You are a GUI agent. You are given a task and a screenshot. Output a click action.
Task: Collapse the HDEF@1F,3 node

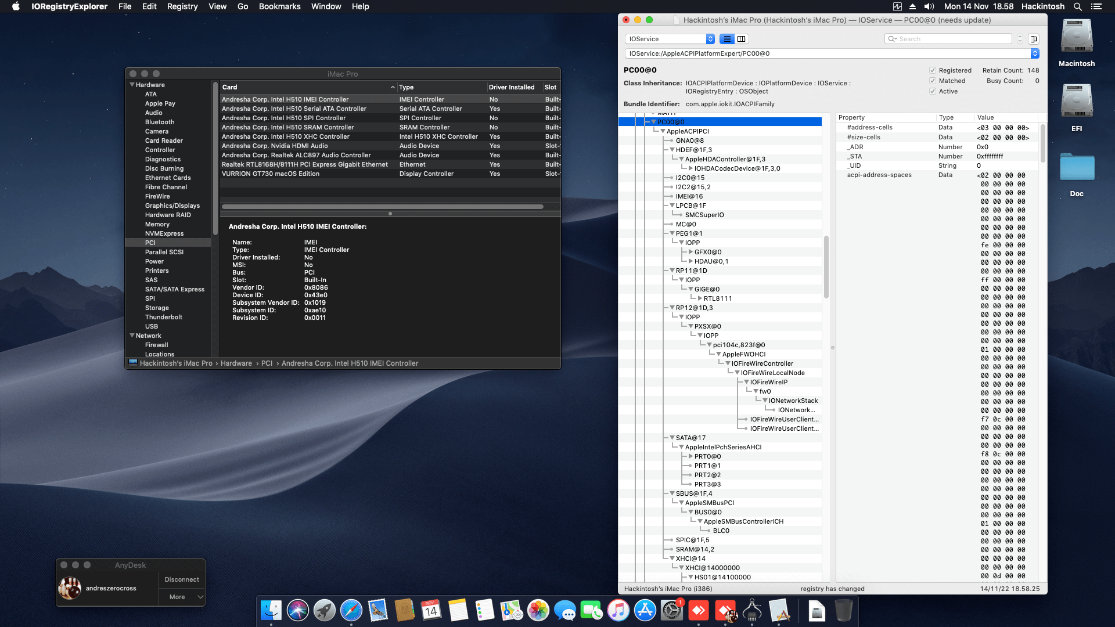coord(672,150)
